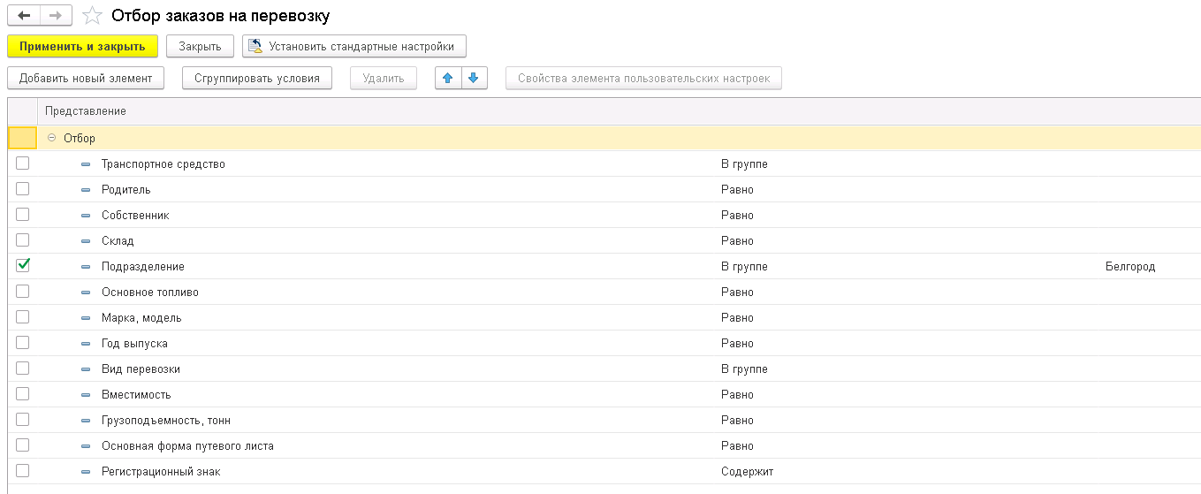Click the Представление column header

pyautogui.click(x=86, y=111)
